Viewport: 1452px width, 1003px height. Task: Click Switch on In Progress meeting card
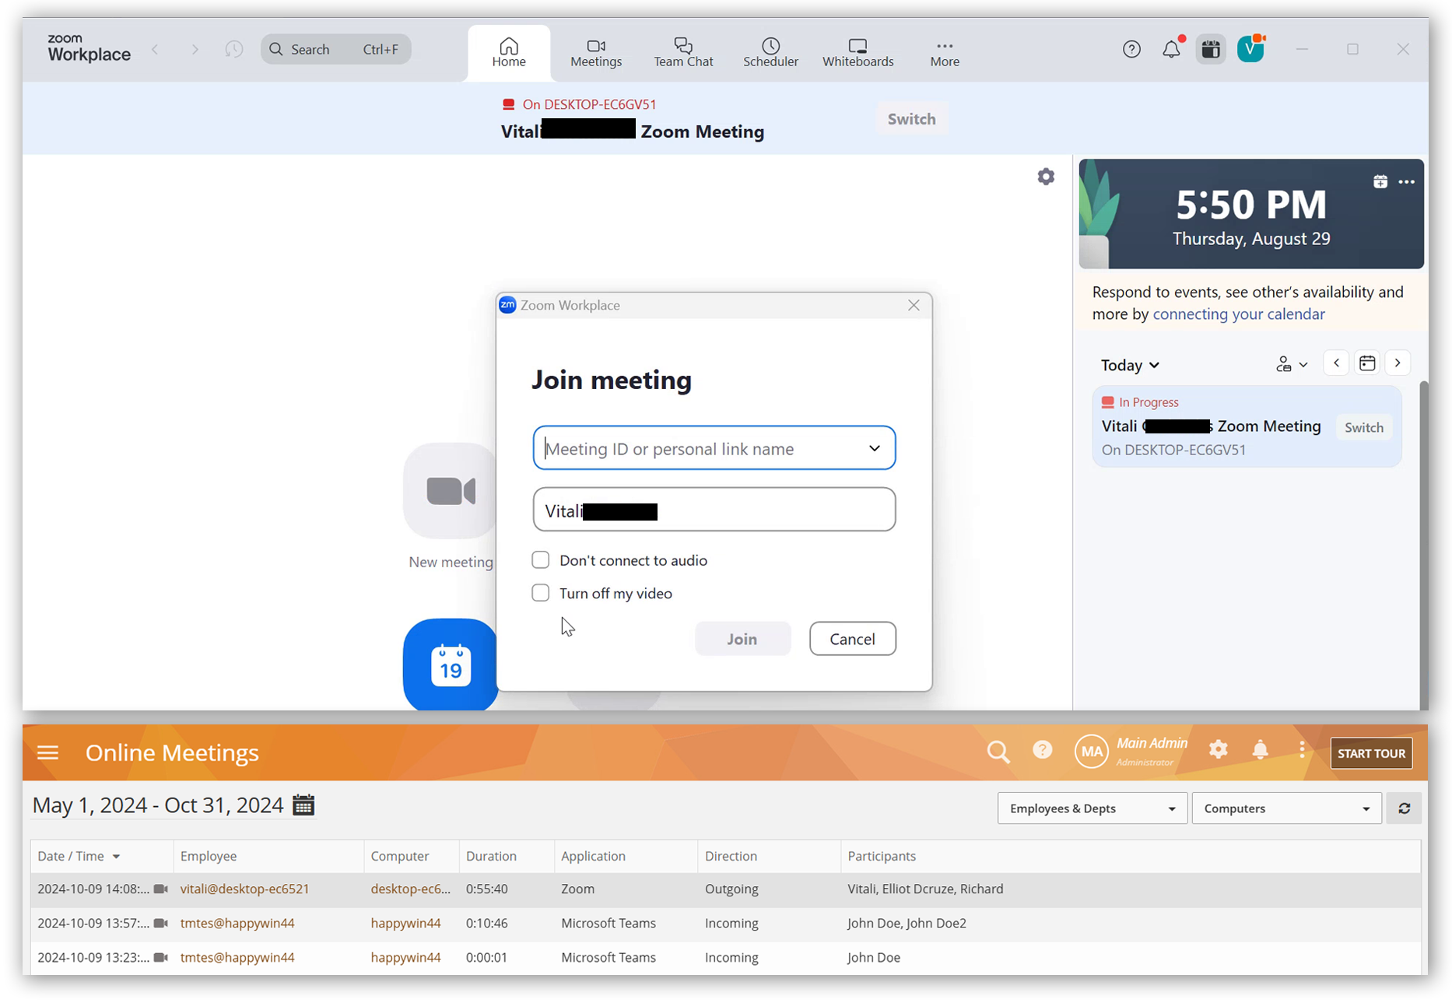1363,427
